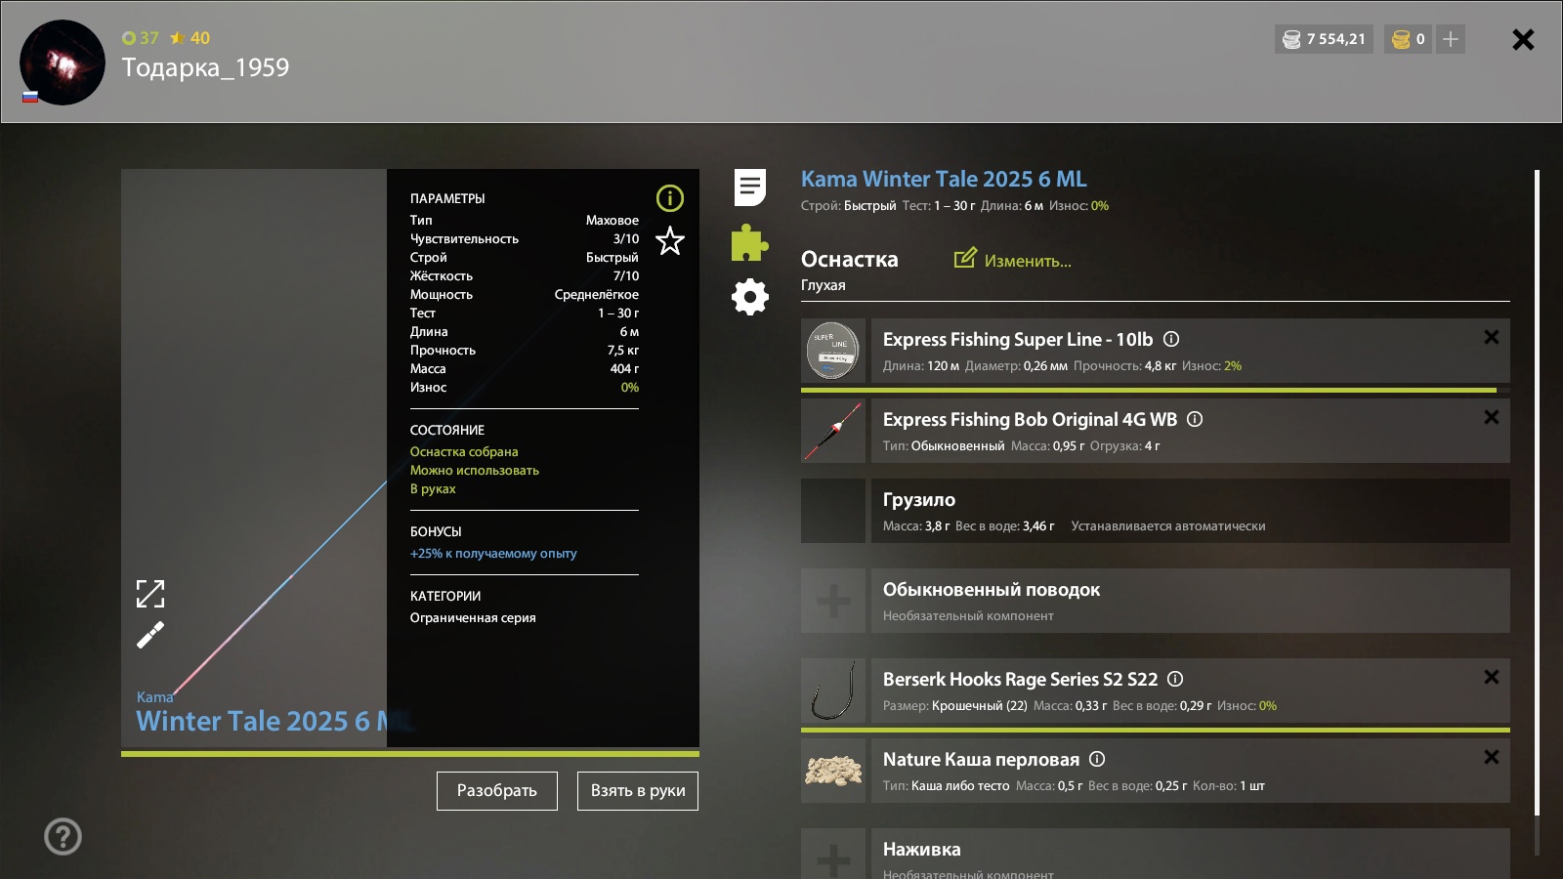
Task: Close the rod details screen
Action: click(1523, 39)
